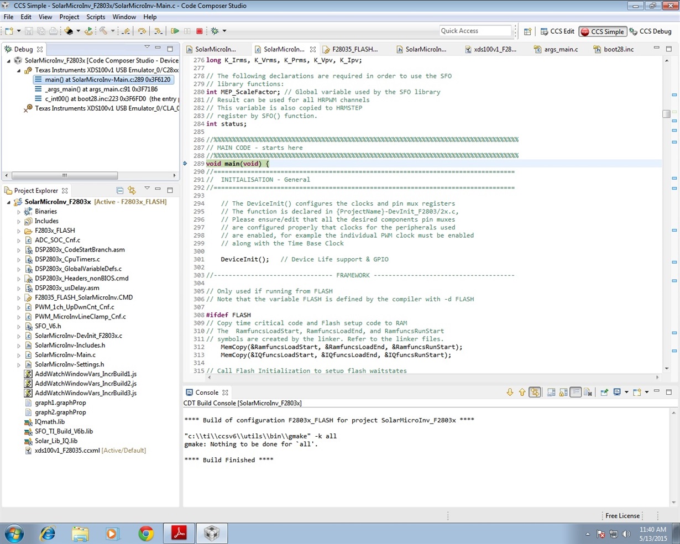Click the Debug bug toolbar icon
Viewport: 680px width, 544px height.
pyautogui.click(x=215, y=31)
